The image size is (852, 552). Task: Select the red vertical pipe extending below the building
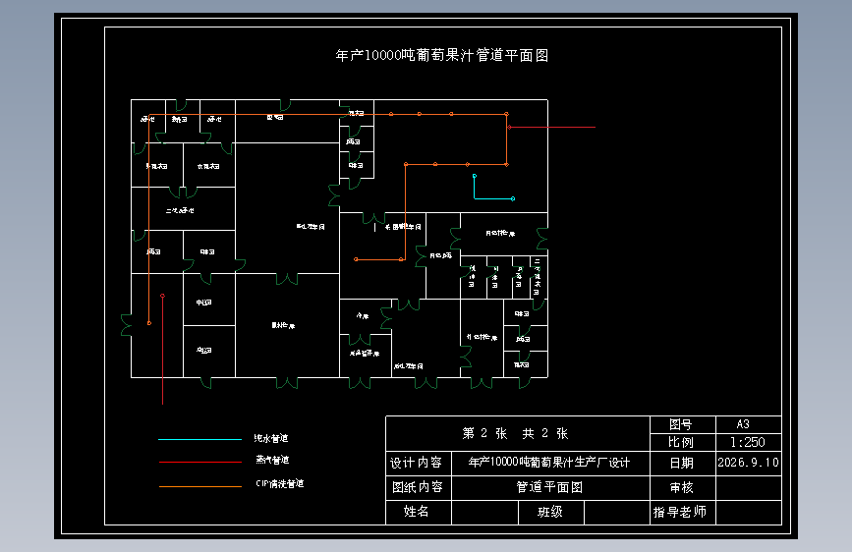pyautogui.click(x=162, y=351)
